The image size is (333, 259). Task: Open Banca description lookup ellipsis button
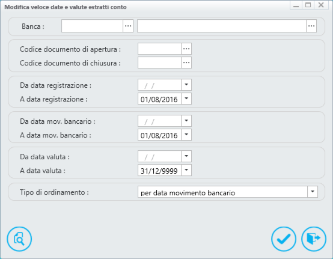click(x=311, y=26)
